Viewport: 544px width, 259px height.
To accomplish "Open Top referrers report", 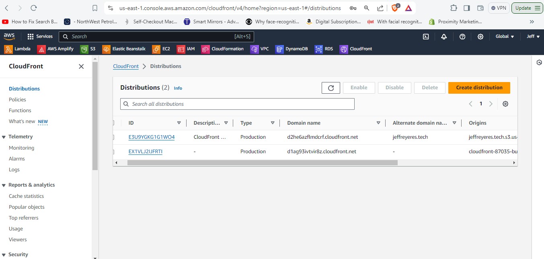I will point(24,218).
